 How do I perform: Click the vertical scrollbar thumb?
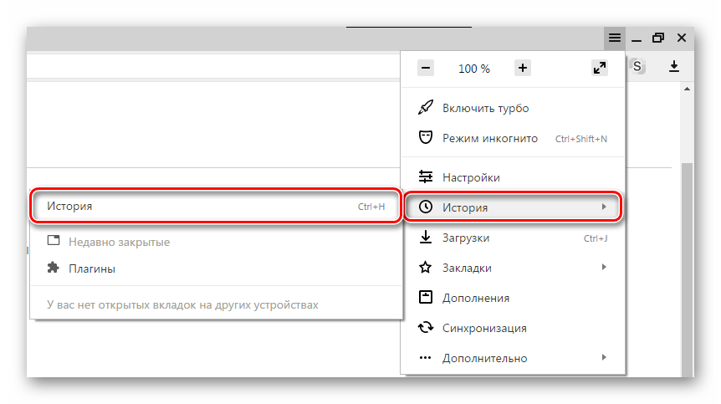[x=687, y=268]
